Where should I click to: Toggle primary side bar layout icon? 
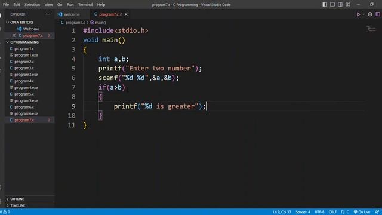pos(325,4)
